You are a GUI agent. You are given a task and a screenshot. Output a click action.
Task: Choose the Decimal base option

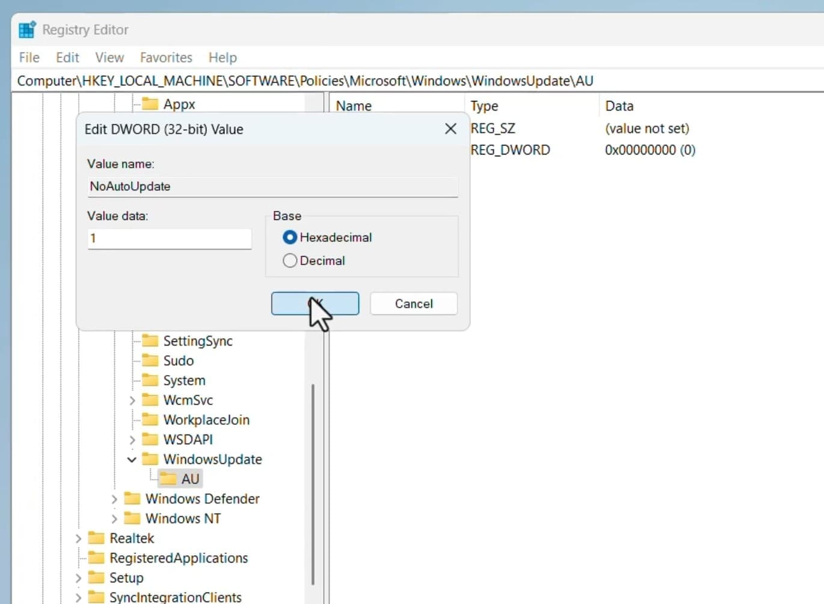290,261
